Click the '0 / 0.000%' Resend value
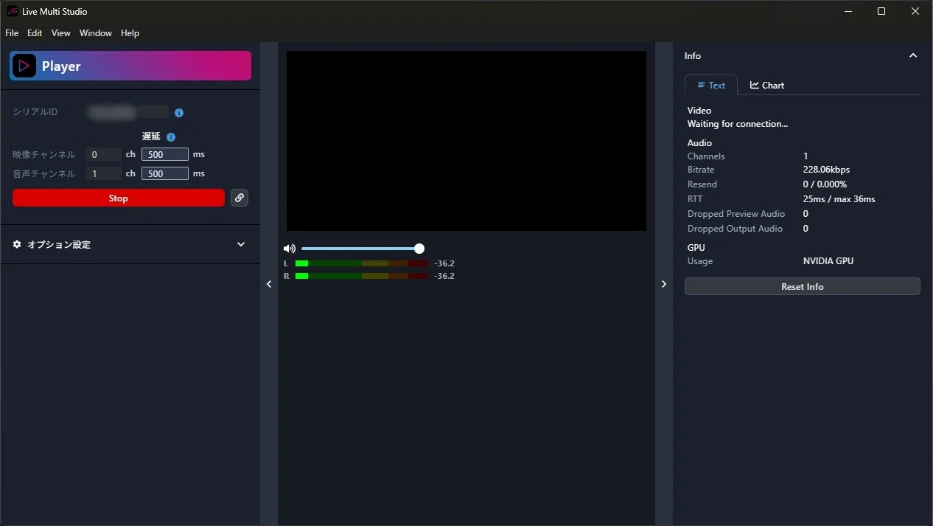Image resolution: width=933 pixels, height=526 pixels. 825,184
